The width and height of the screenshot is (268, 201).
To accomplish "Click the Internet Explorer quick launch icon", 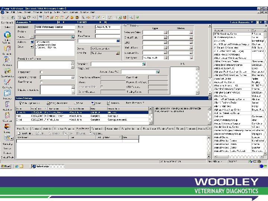I will click(x=17, y=166).
